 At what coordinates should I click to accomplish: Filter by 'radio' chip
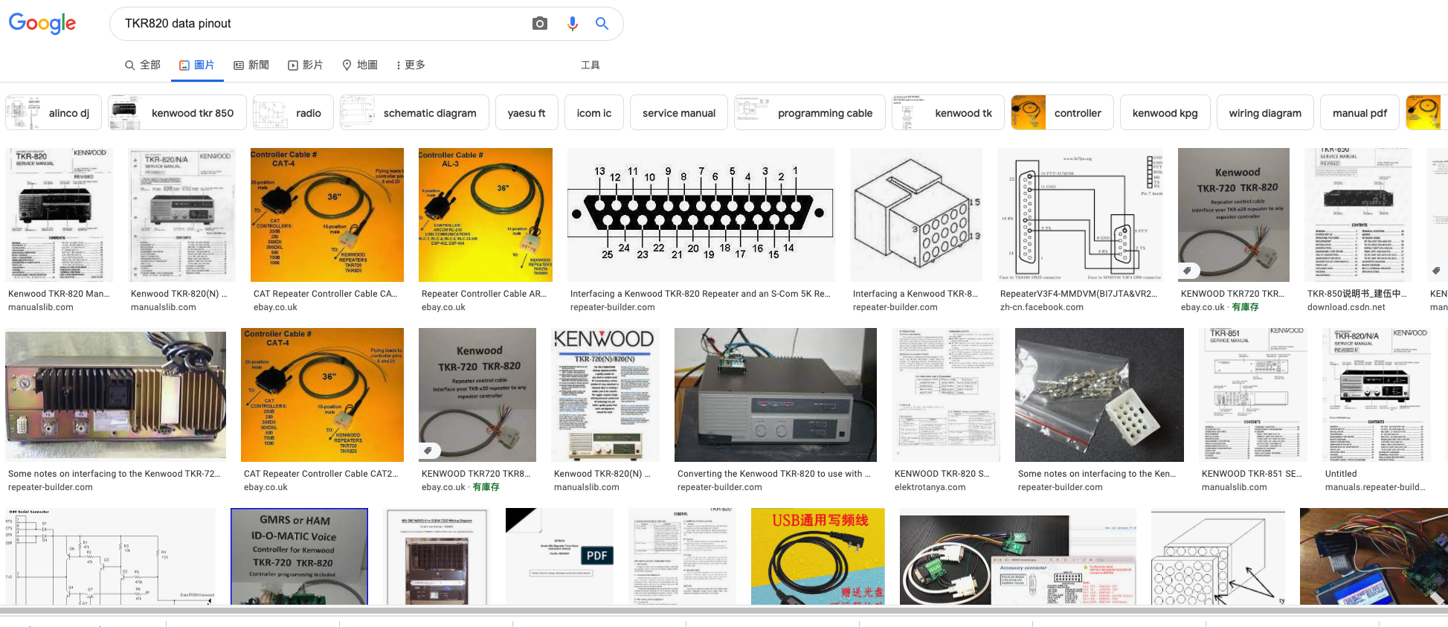(x=293, y=112)
